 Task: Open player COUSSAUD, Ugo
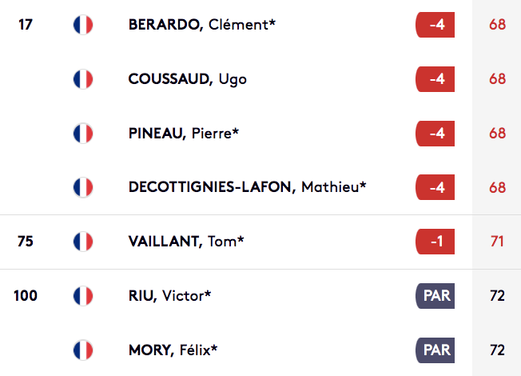[x=188, y=79]
